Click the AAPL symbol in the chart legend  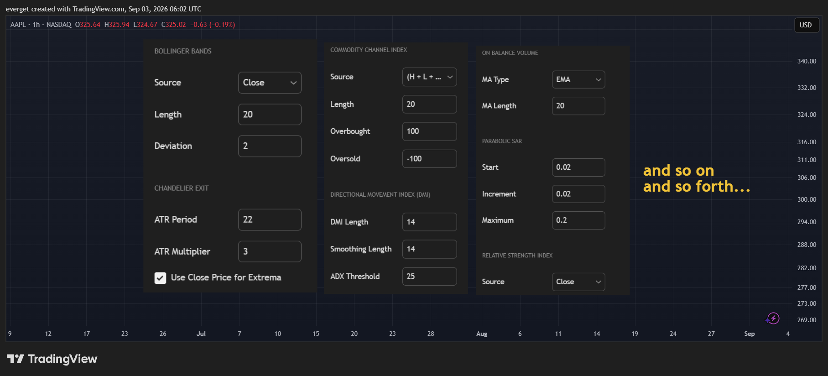18,25
